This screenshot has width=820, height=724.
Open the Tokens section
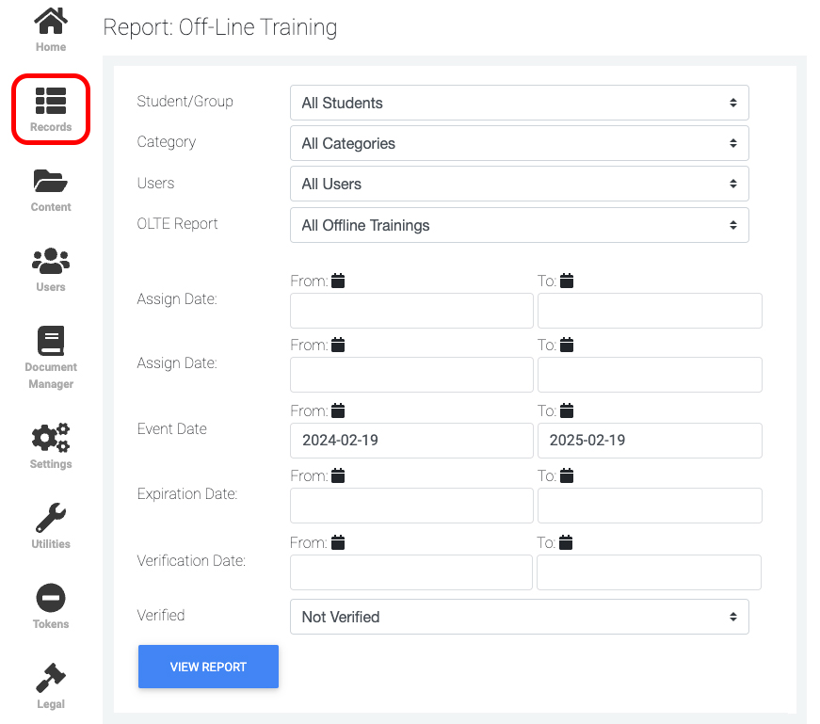pyautogui.click(x=51, y=606)
